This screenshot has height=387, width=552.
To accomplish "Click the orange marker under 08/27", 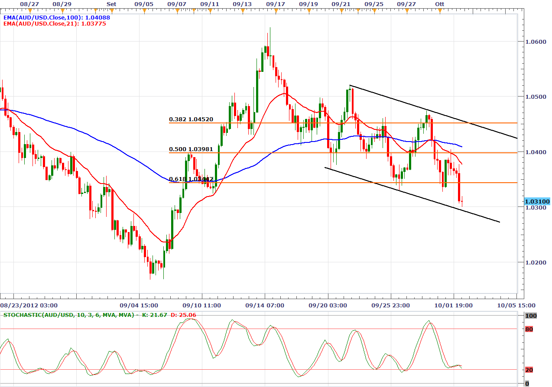I will tap(29, 10).
